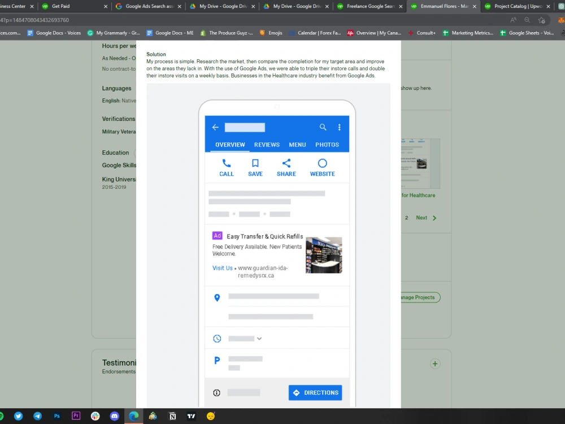Open Notion from the taskbar
The width and height of the screenshot is (565, 424).
(172, 416)
